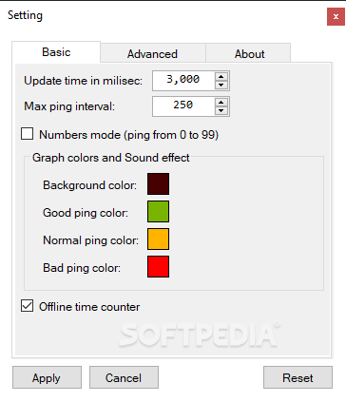Open the Advanced tab
This screenshot has height=402, width=346.
pyautogui.click(x=152, y=54)
